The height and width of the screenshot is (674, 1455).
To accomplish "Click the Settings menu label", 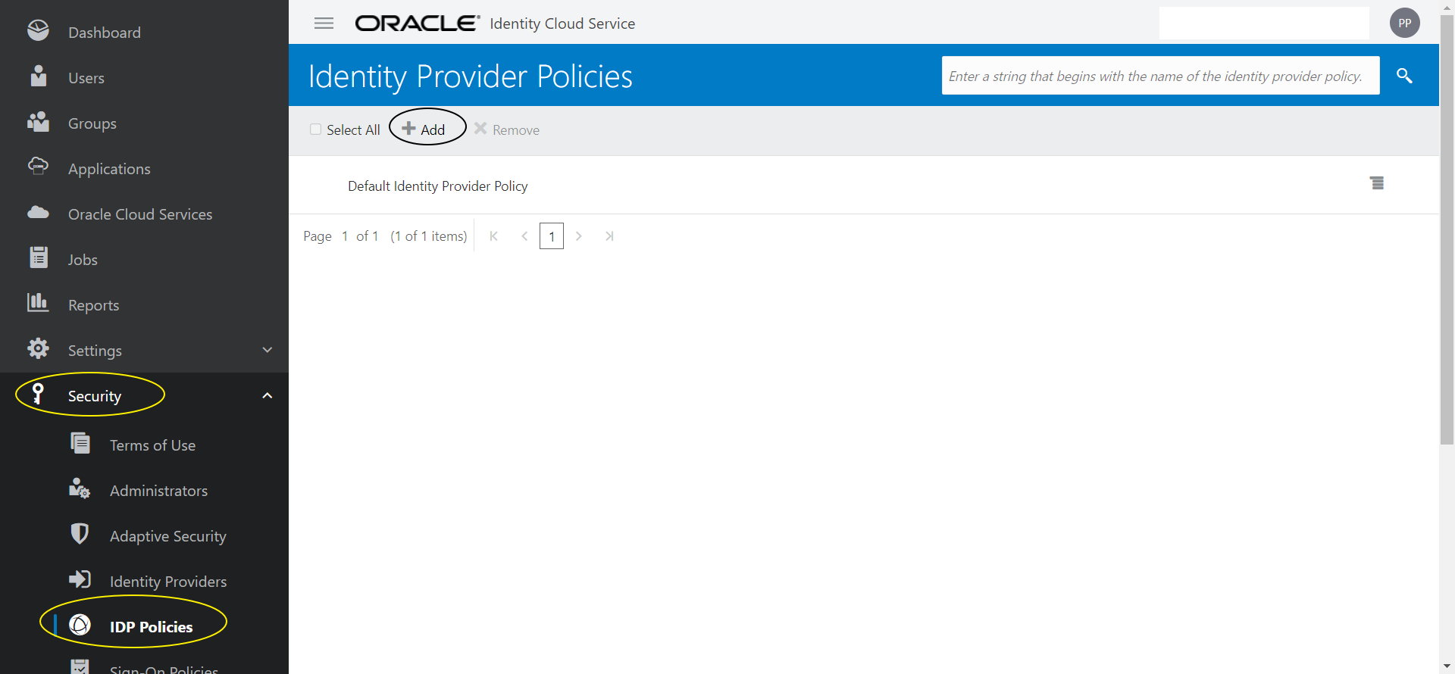I will click(x=95, y=351).
